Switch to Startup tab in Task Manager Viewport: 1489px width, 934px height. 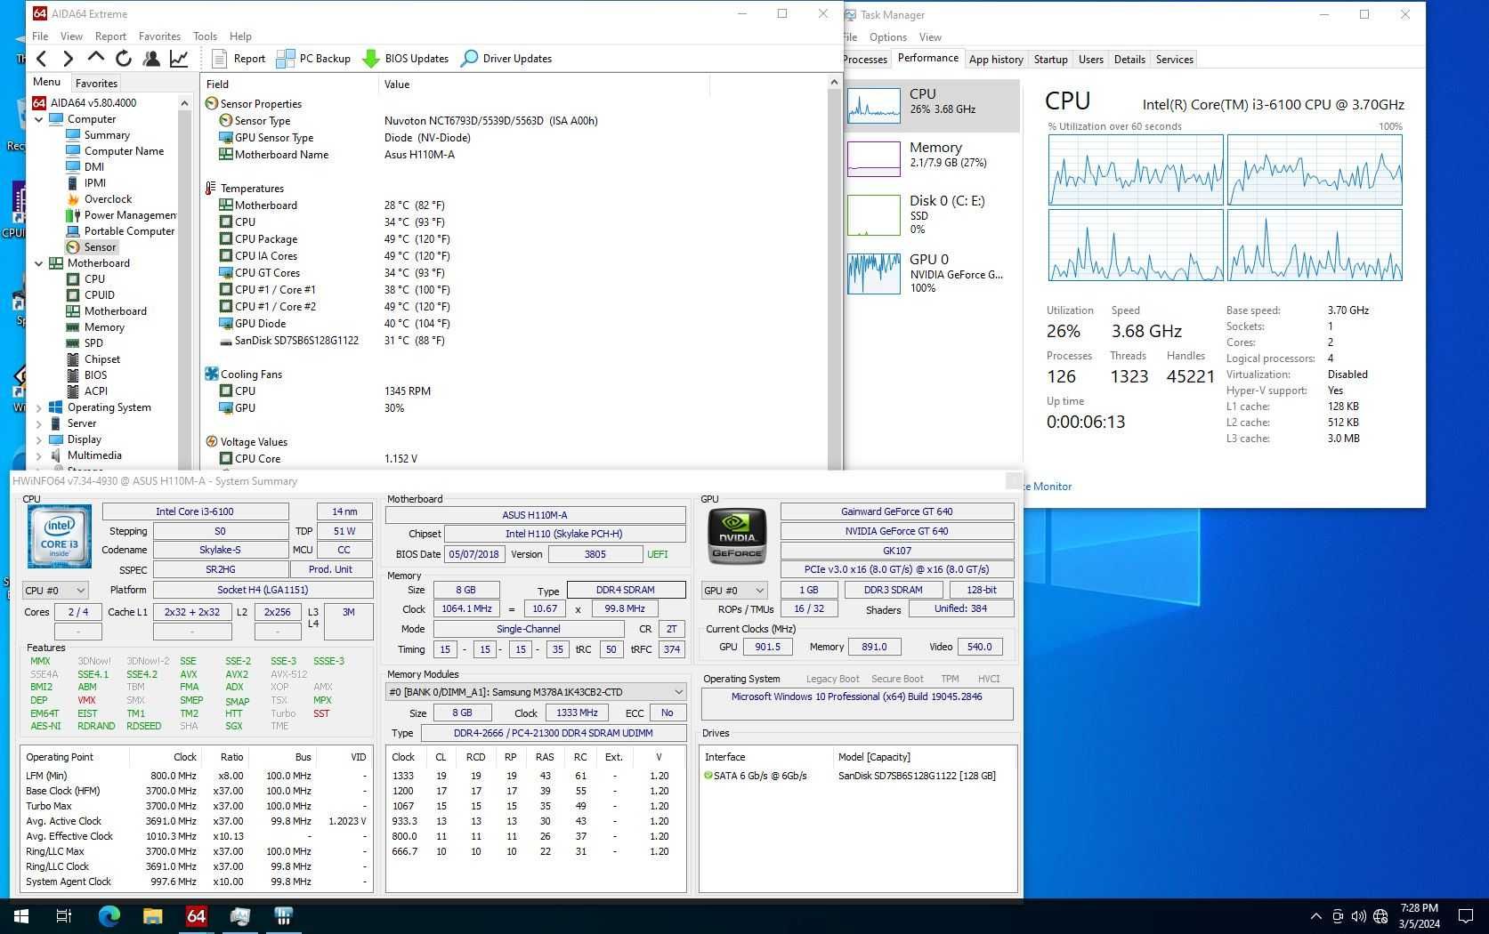[x=1050, y=60]
